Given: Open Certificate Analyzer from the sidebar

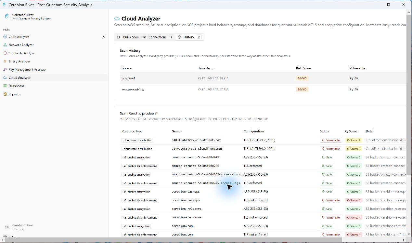Looking at the screenshot, I should click(22, 53).
